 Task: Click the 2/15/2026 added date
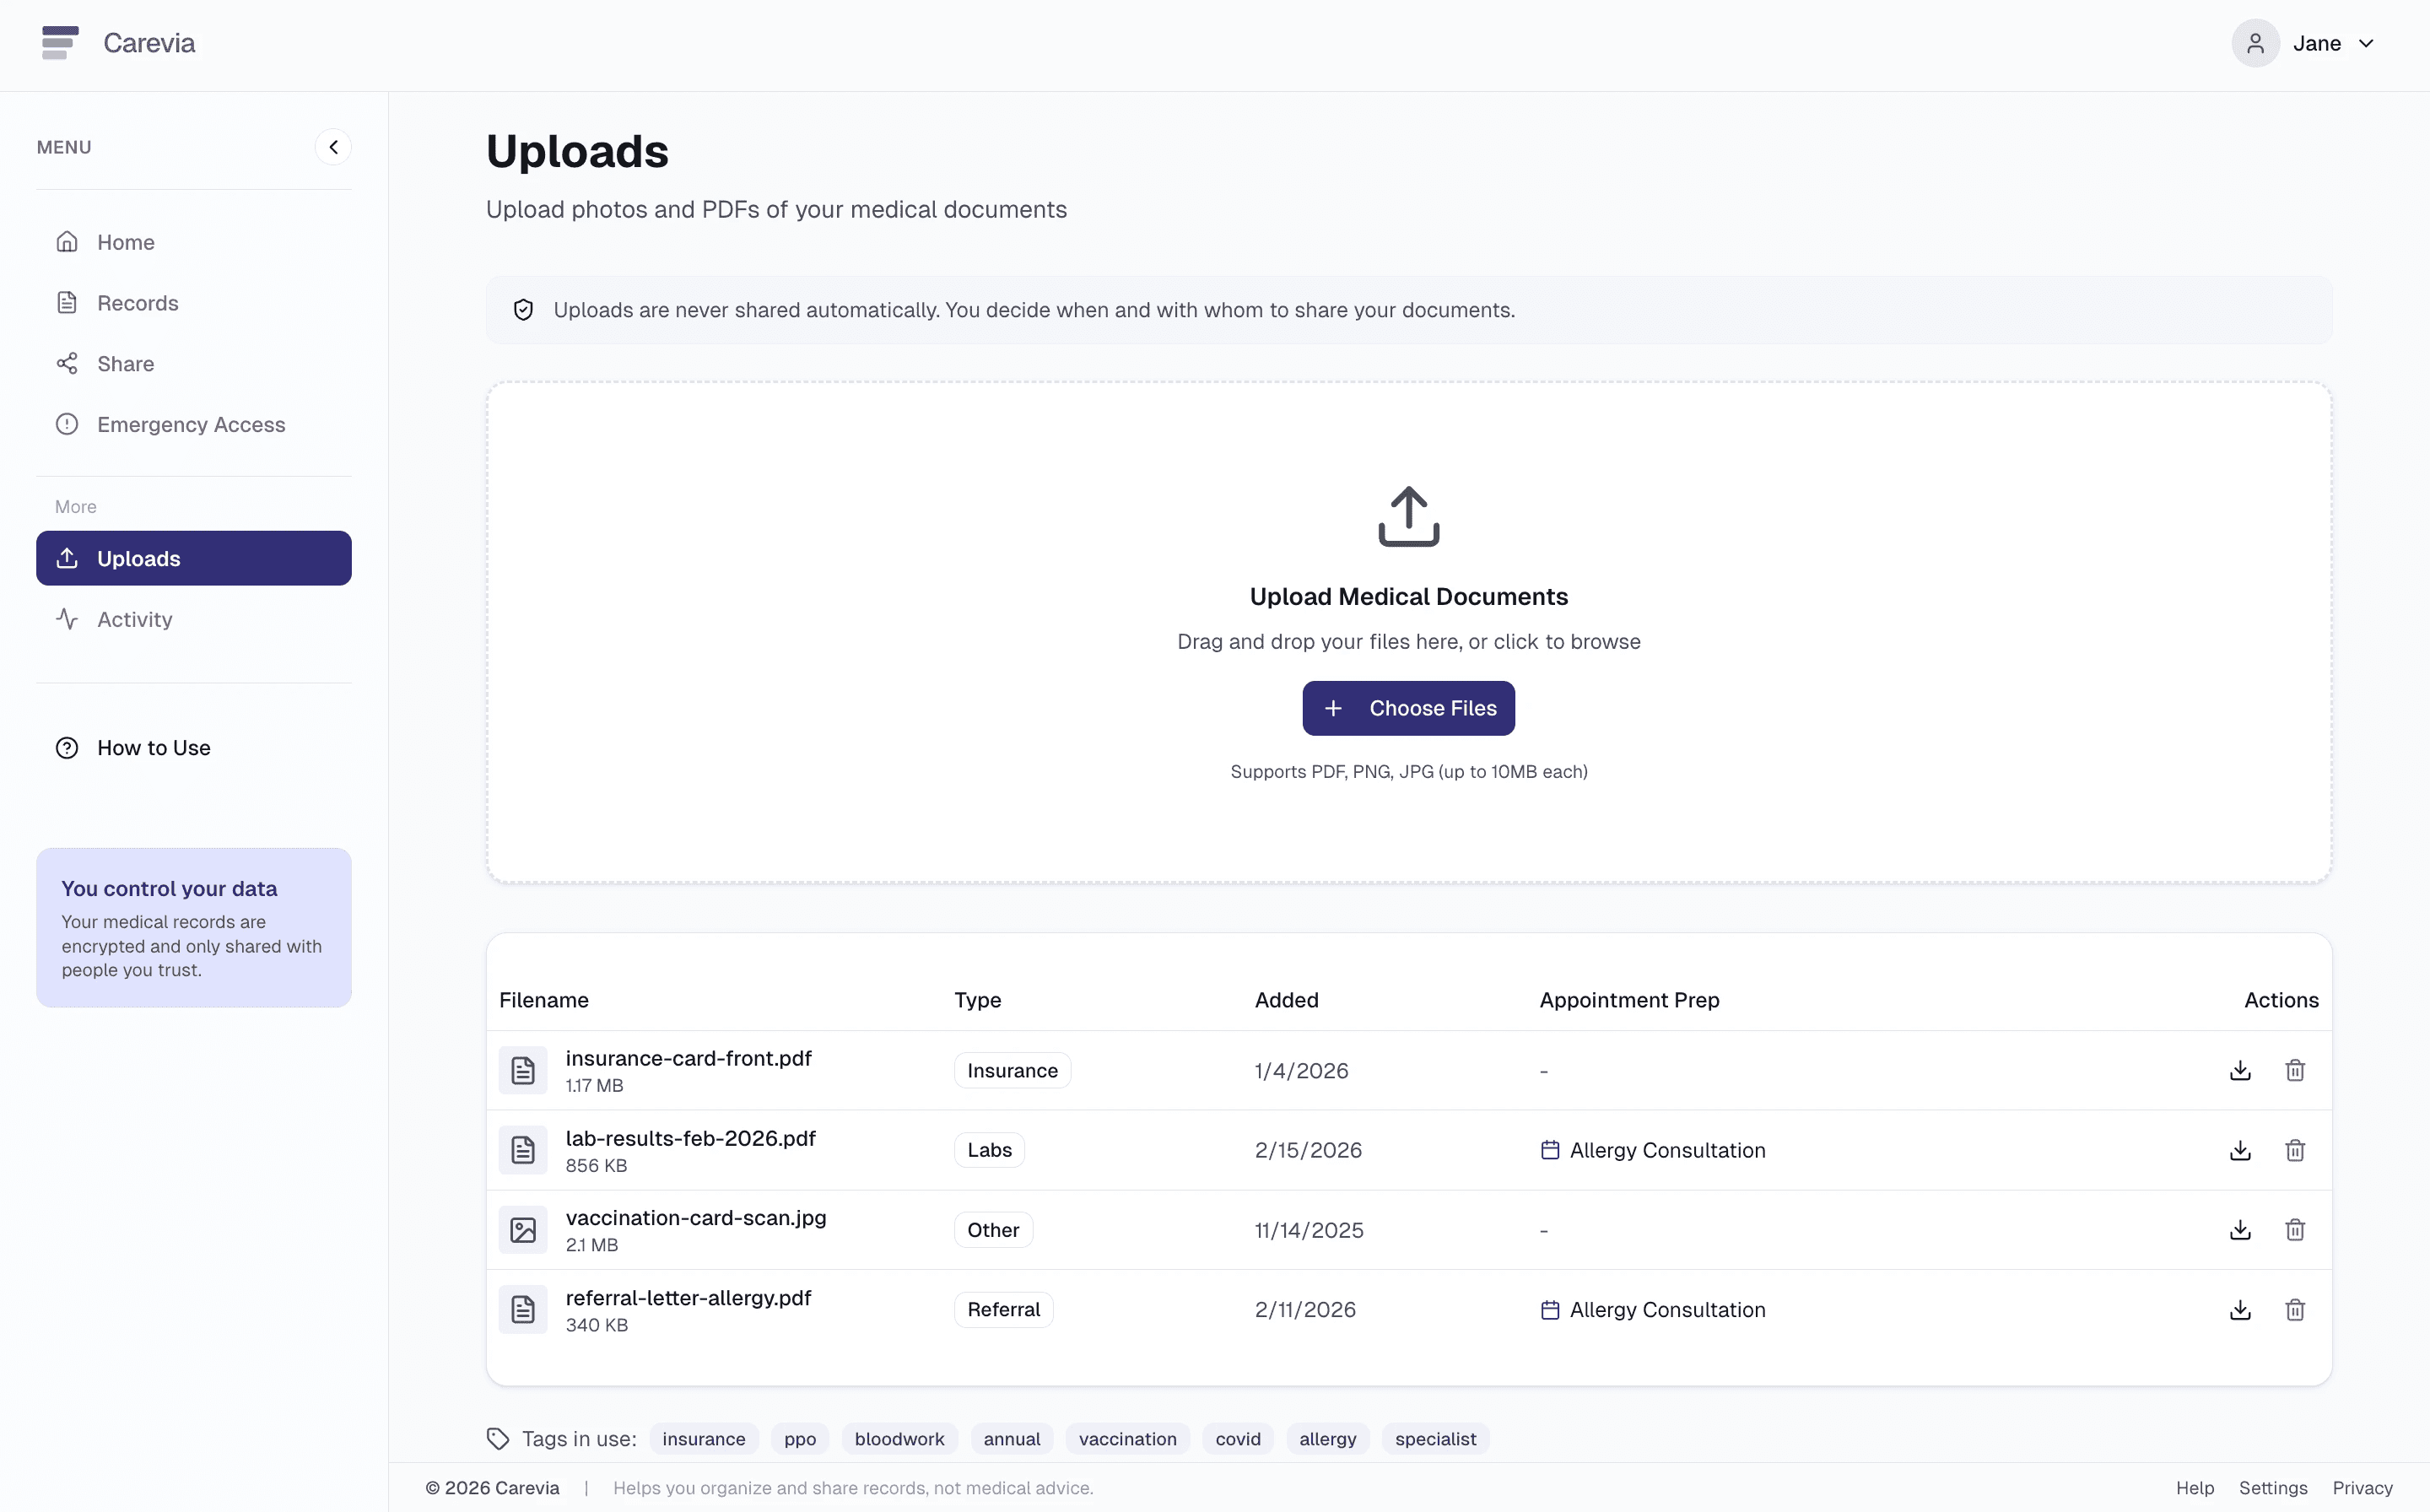pos(1308,1150)
